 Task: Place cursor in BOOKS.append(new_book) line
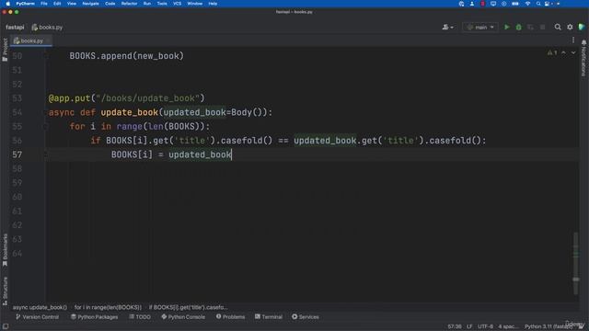coord(127,56)
